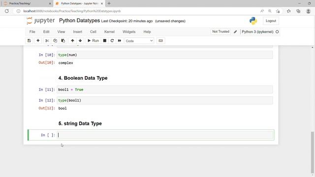Close the Practice/Teaching browser tab

(50, 3)
